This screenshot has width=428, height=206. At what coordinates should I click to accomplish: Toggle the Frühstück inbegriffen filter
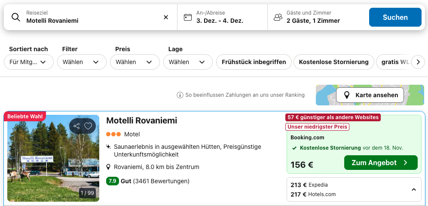[x=254, y=62]
